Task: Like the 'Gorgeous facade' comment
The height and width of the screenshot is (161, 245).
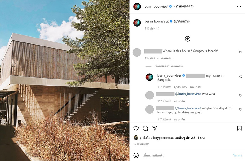Action: (x=241, y=52)
